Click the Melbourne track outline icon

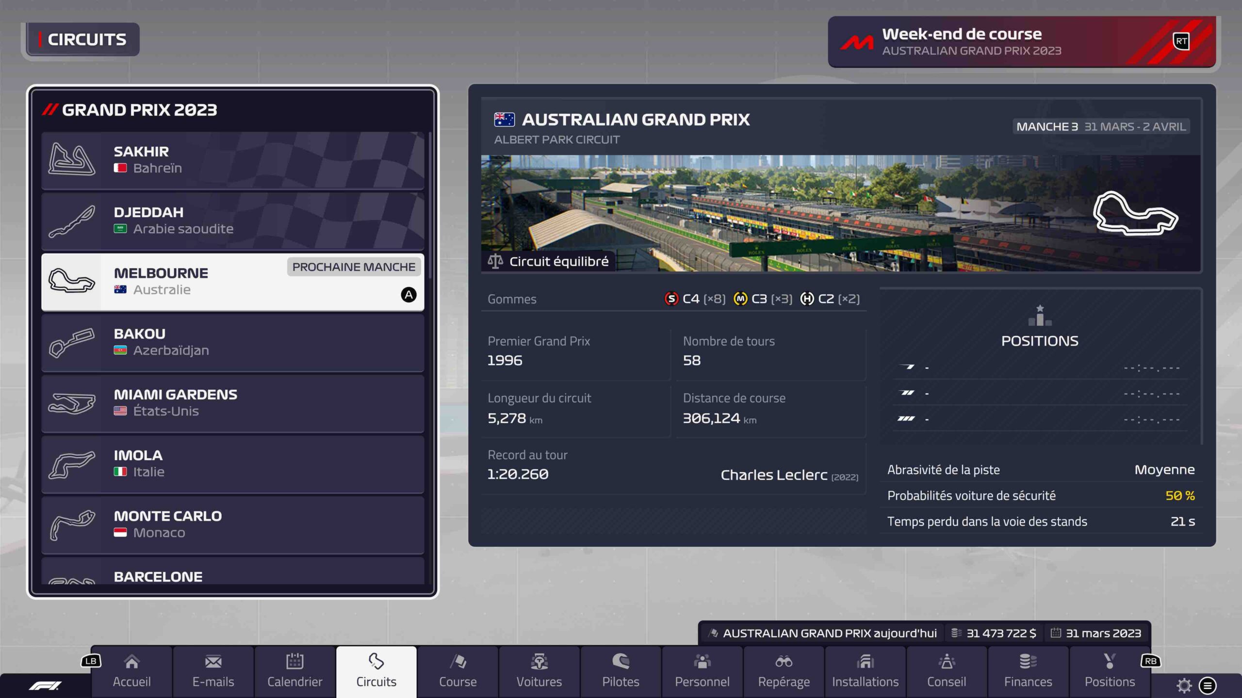(72, 281)
